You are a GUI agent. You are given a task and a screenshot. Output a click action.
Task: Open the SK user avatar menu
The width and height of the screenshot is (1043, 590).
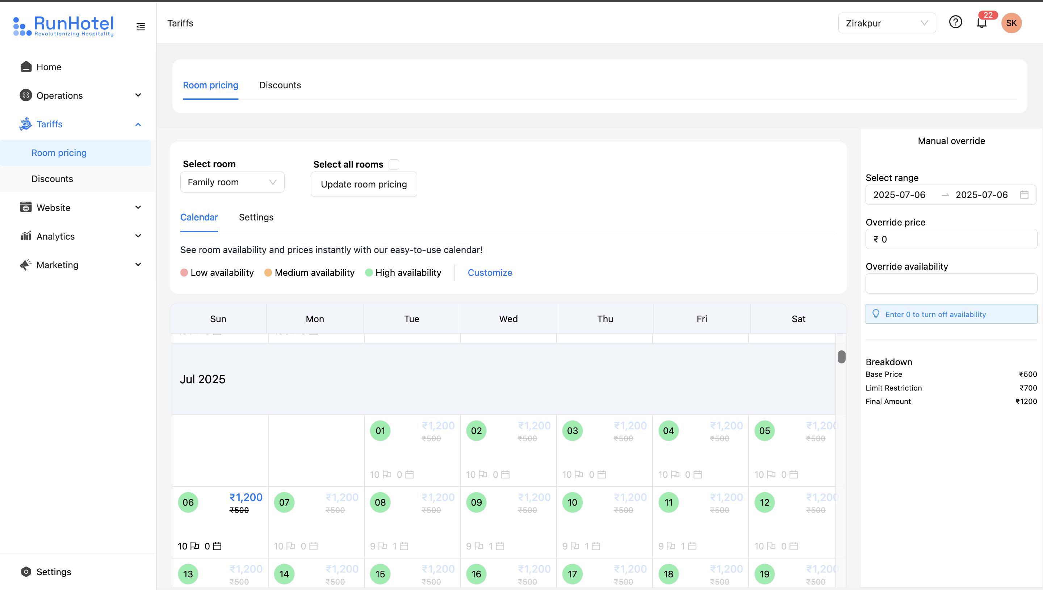pyautogui.click(x=1011, y=23)
